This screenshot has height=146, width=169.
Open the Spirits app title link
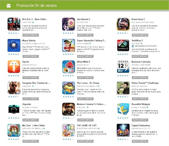tap(26, 62)
